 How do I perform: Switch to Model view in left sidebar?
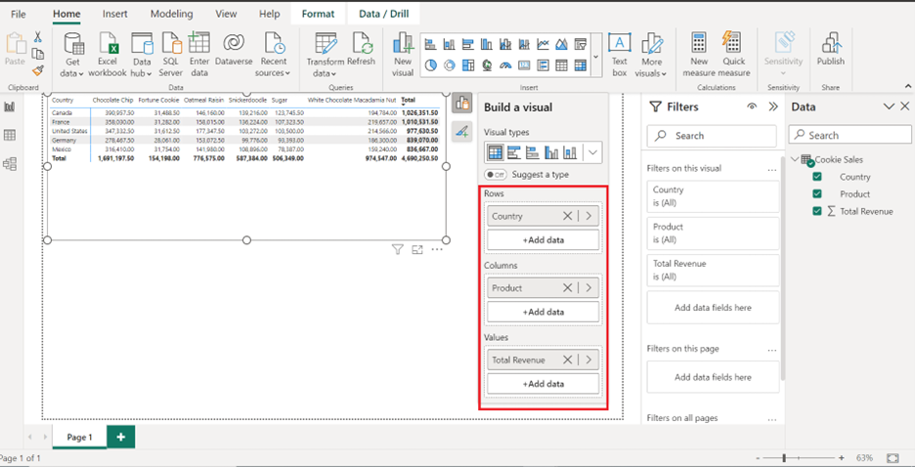[10, 164]
